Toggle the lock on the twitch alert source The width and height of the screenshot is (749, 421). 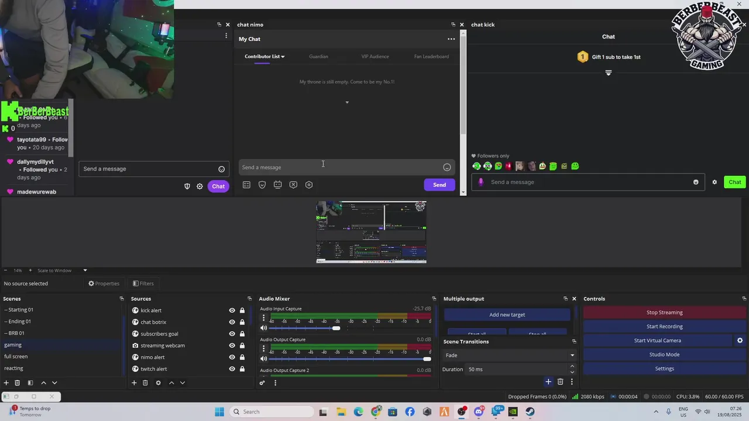coord(242,369)
